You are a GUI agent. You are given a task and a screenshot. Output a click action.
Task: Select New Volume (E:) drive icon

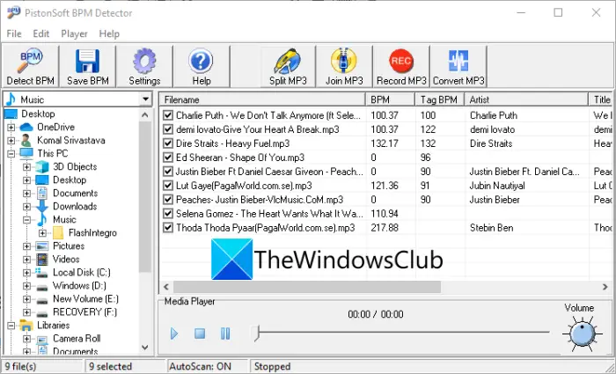[x=42, y=300]
